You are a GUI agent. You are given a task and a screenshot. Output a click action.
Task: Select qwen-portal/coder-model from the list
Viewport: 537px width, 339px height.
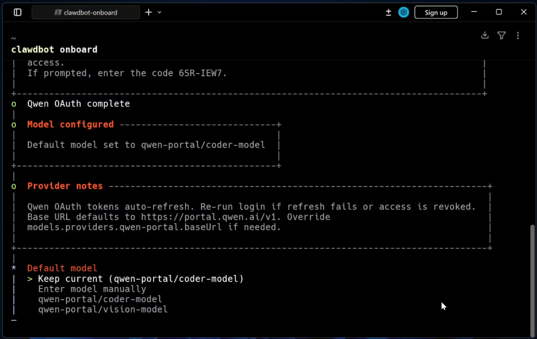100,299
